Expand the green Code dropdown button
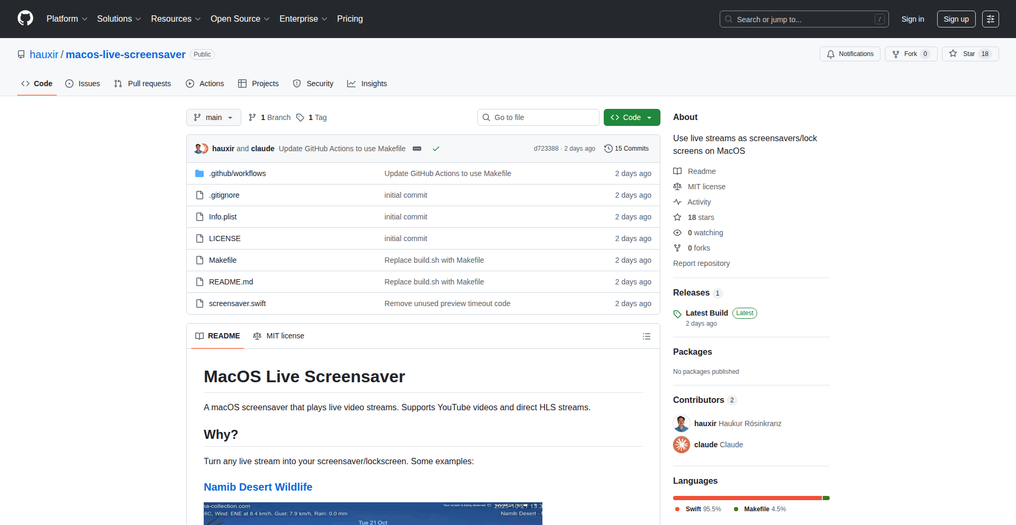1016x525 pixels. (631, 117)
